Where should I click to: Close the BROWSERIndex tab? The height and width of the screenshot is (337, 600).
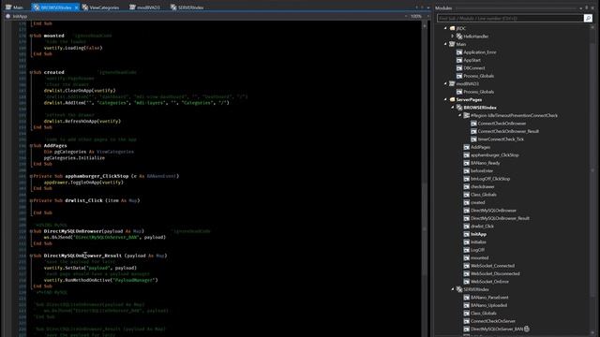click(x=76, y=7)
